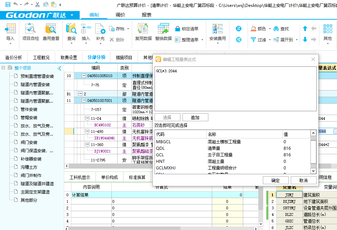337x230 pixels.
Task: Click expression text box GCL*3.2044
Action: [235, 88]
